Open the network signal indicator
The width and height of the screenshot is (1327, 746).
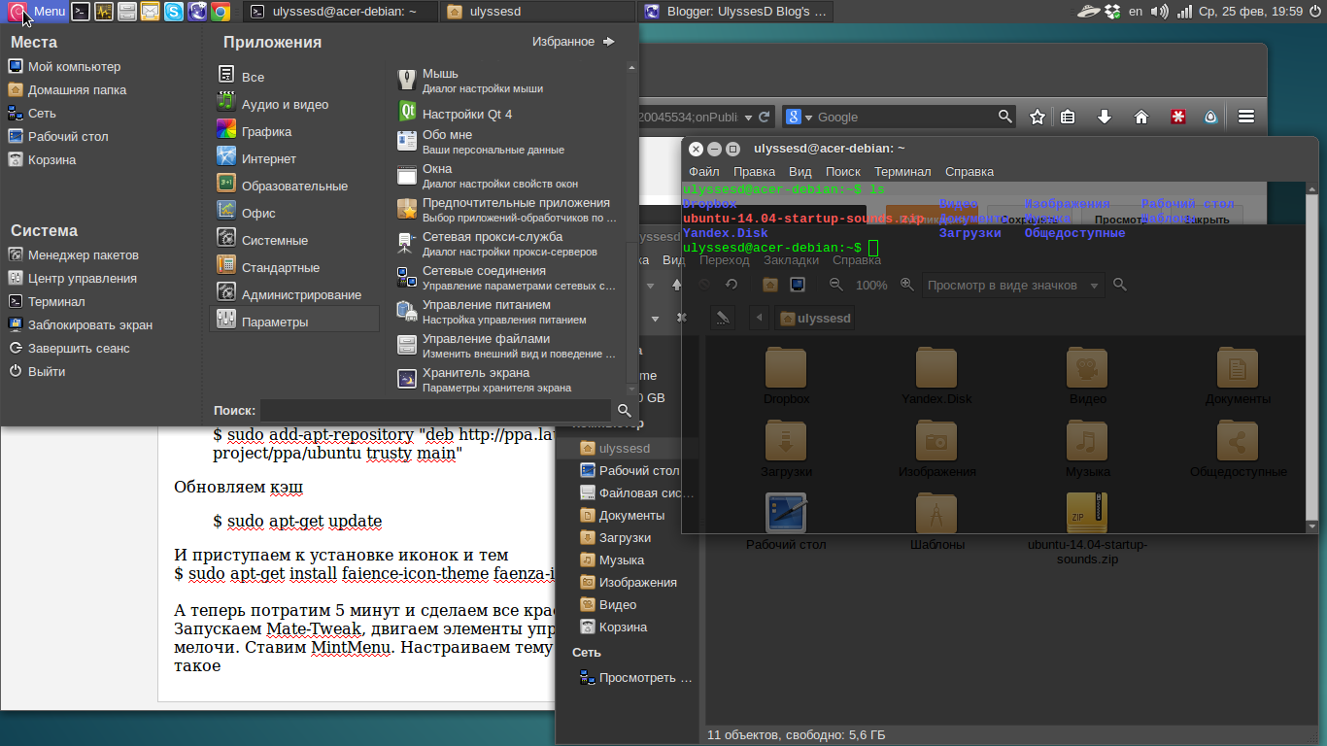1184,12
